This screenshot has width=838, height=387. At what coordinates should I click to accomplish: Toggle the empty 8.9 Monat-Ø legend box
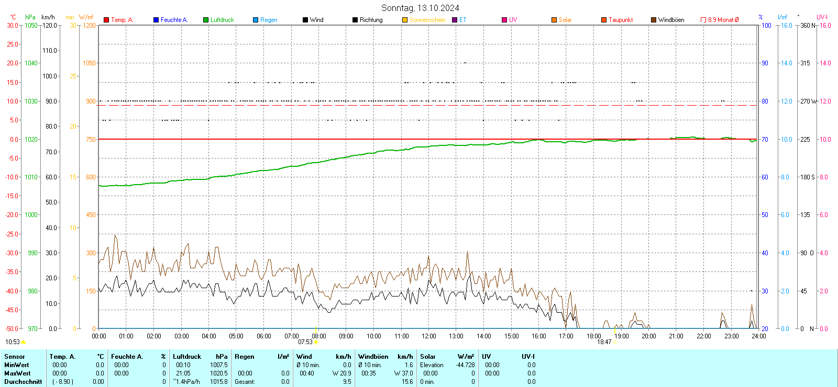[x=703, y=20]
